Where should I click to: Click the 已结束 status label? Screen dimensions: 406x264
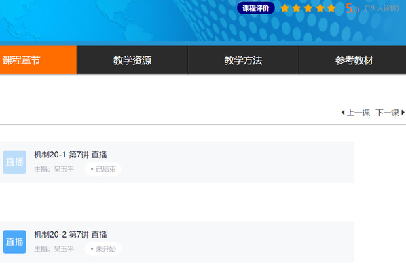pos(103,169)
